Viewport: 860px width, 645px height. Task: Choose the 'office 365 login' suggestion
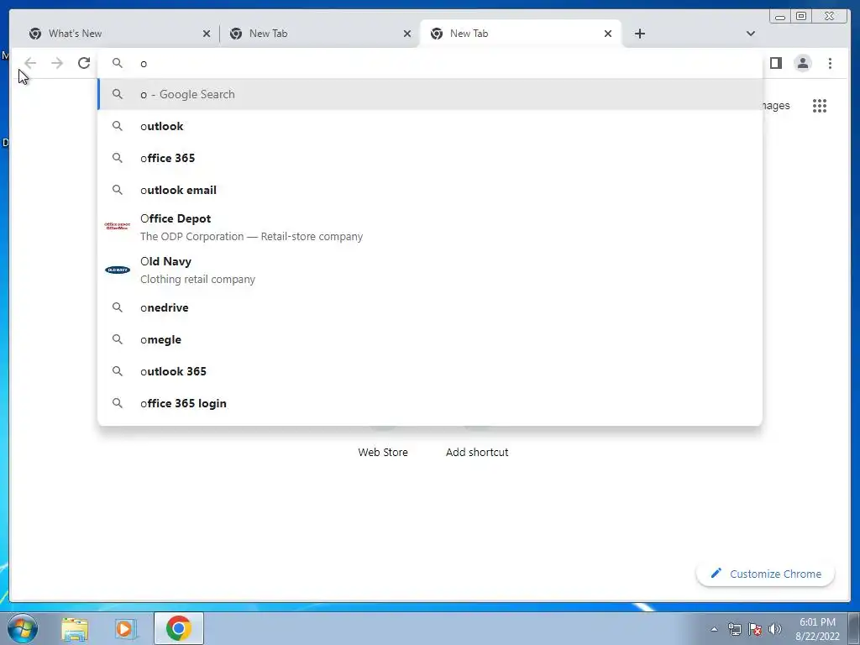point(430,403)
